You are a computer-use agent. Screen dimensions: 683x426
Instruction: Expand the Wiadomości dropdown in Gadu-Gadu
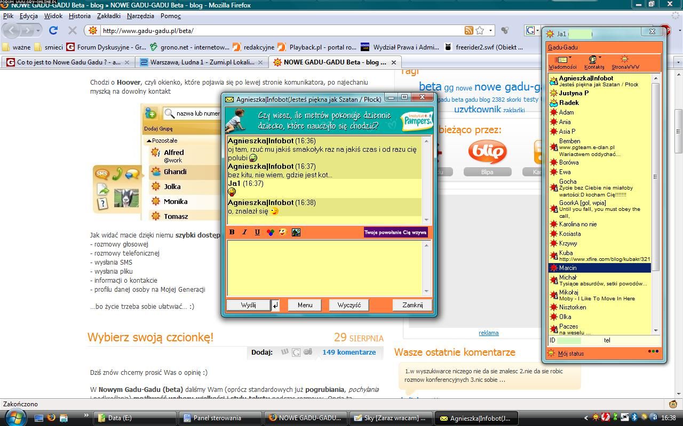562,62
